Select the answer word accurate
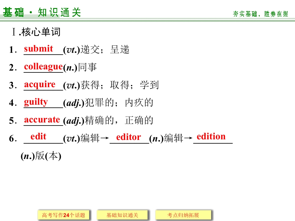The height and width of the screenshot is (221, 295). pos(42,120)
